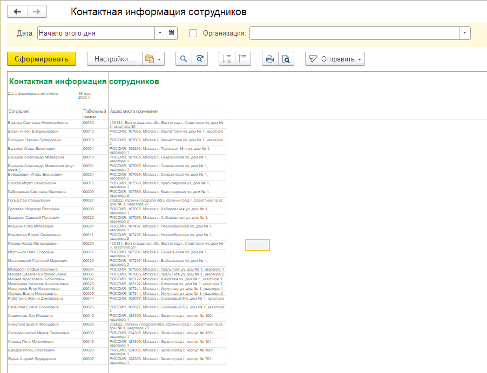This screenshot has width=487, height=373.
Task: Click the magnifier Find icon
Action: 184,59
